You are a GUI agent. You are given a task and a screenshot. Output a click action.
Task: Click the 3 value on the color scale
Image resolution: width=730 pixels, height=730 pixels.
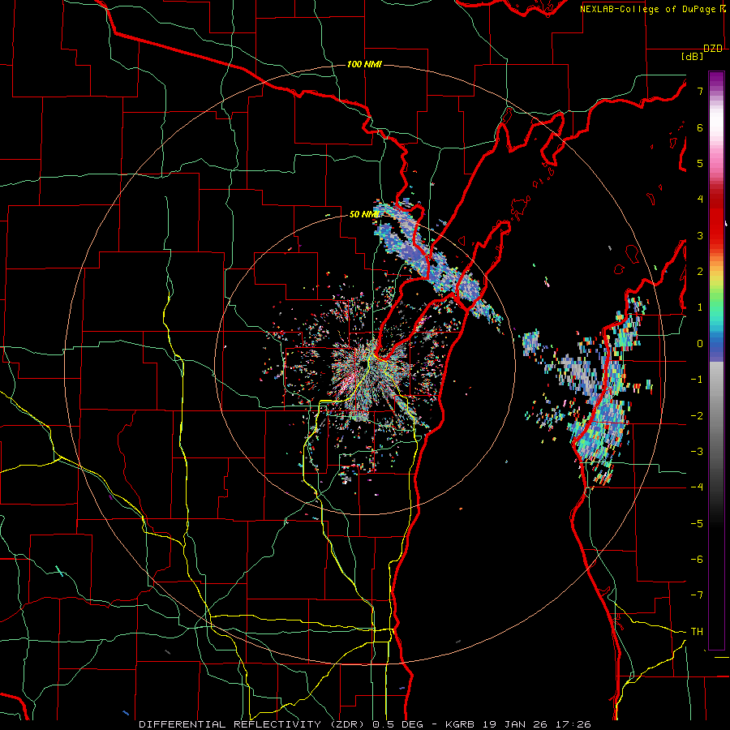[700, 235]
